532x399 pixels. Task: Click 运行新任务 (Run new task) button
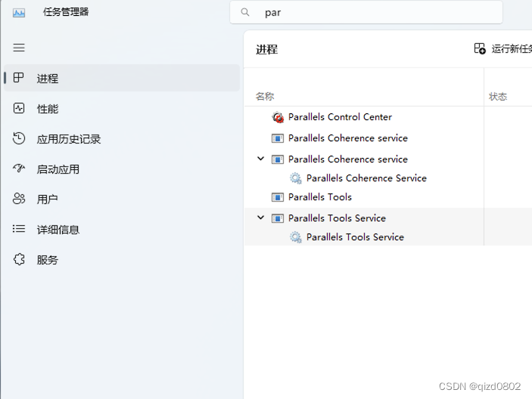[502, 49]
